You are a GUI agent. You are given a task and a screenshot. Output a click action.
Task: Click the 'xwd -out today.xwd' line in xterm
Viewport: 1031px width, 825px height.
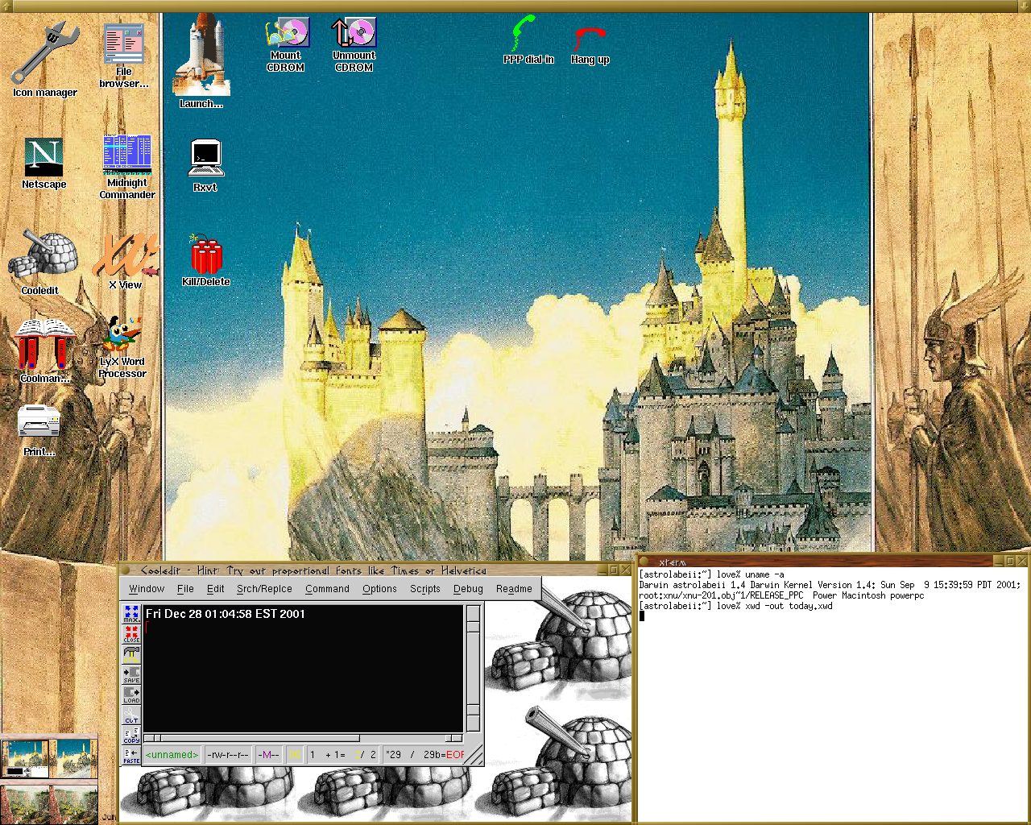click(x=735, y=606)
